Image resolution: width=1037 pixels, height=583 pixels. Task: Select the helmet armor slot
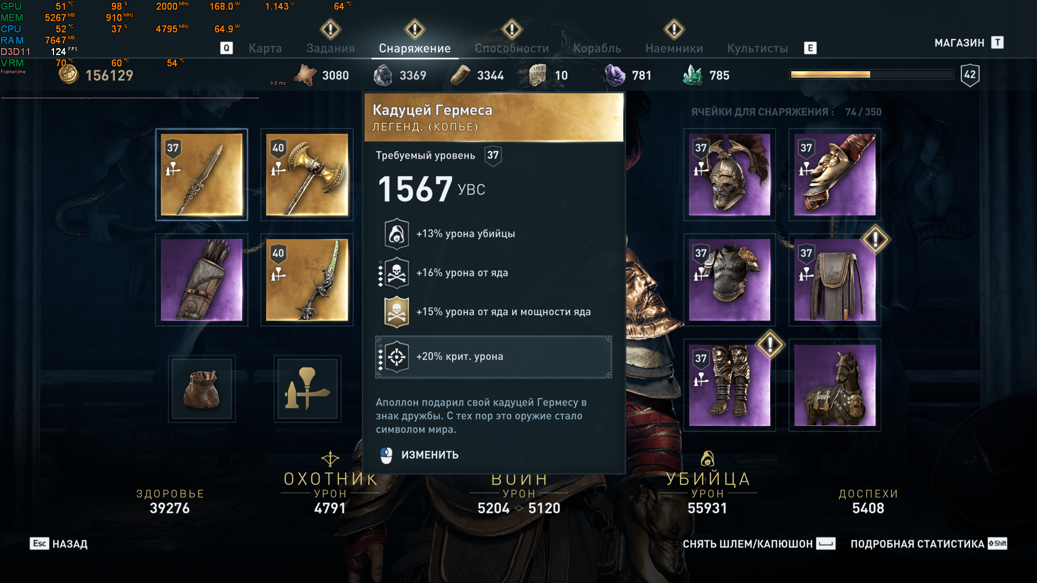(730, 174)
